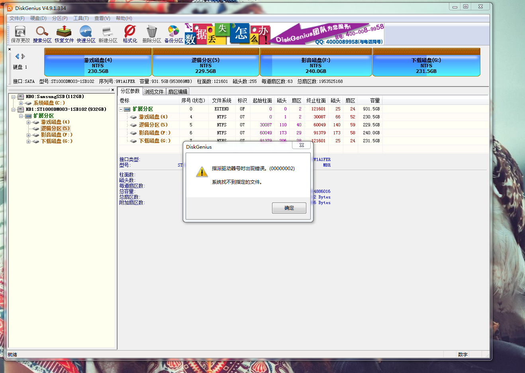
Task: Click the 终止柱面 column header
Action: [316, 100]
